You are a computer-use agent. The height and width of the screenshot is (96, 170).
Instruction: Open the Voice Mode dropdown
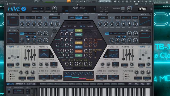(x=35, y=8)
